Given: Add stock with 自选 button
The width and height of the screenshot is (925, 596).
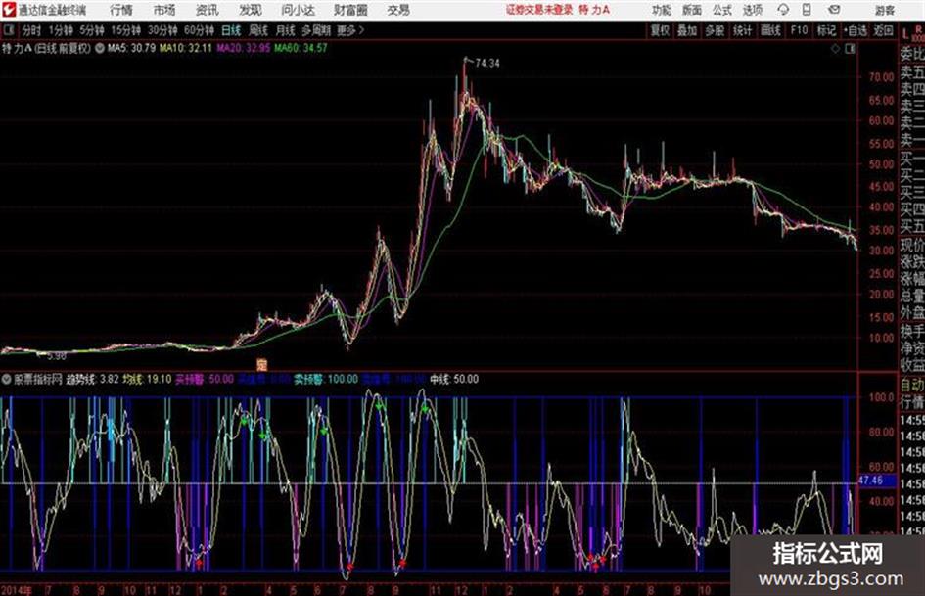Looking at the screenshot, I should pos(855,30).
